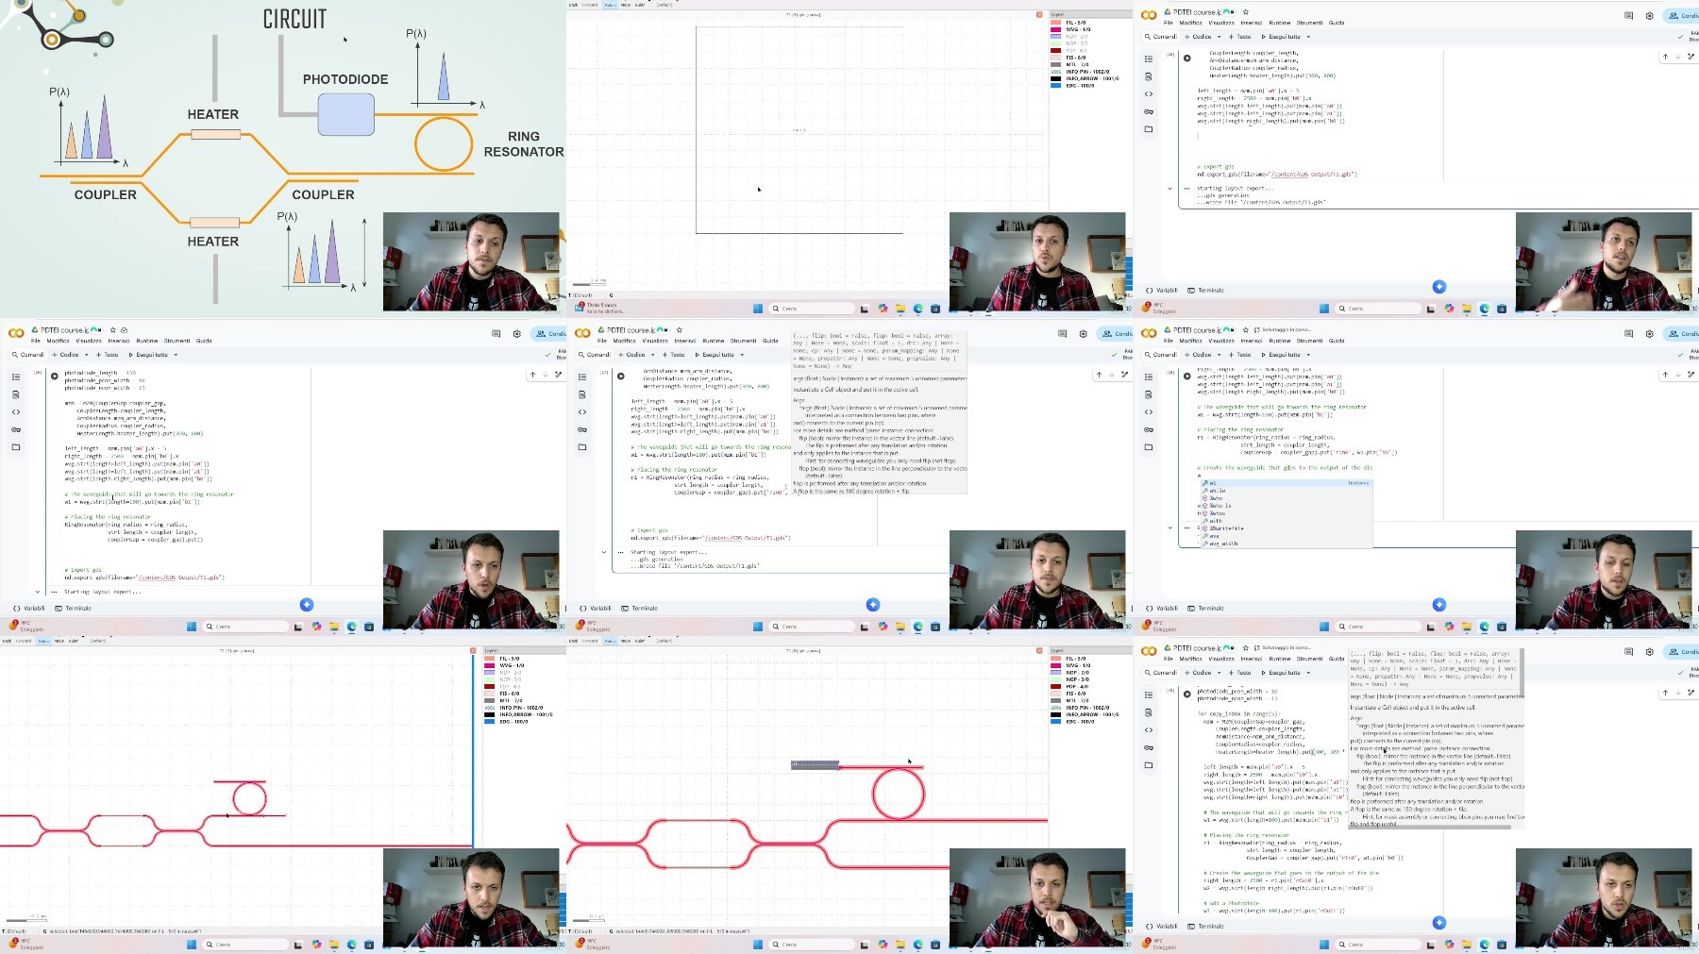Run the cell in the for copy_index notebook frame

coord(1187,694)
